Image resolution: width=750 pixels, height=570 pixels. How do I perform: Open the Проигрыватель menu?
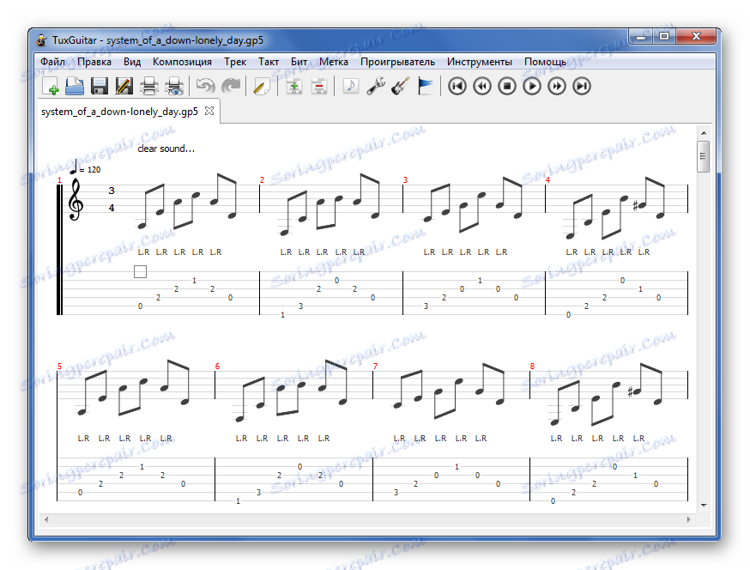397,62
